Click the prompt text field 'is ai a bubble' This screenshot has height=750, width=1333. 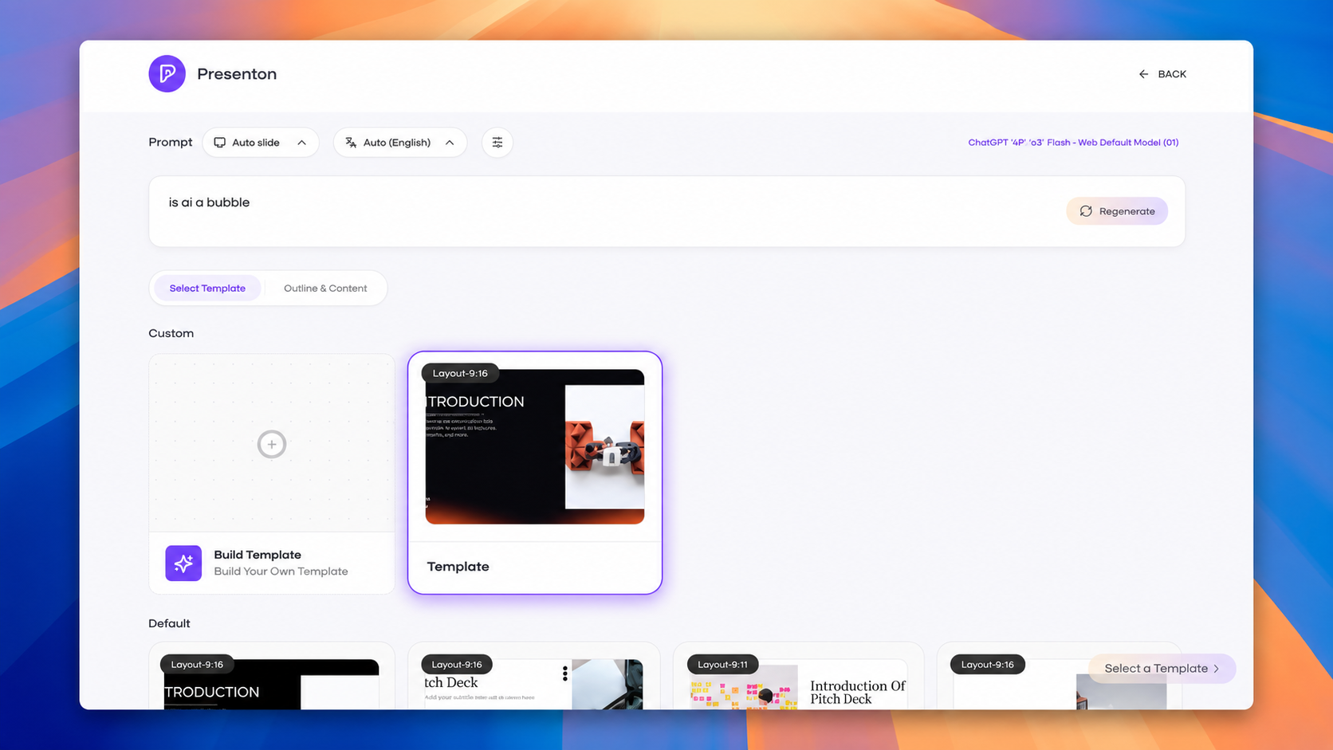[x=666, y=211]
